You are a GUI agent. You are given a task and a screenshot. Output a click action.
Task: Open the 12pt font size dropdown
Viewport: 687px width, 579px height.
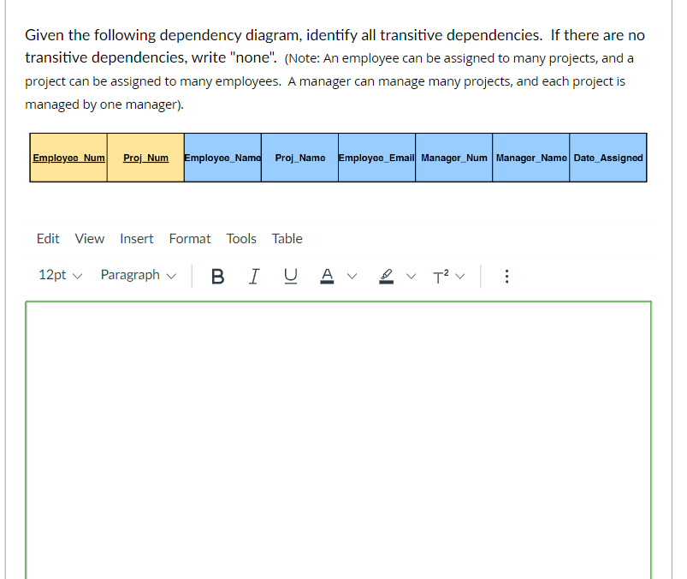point(60,276)
